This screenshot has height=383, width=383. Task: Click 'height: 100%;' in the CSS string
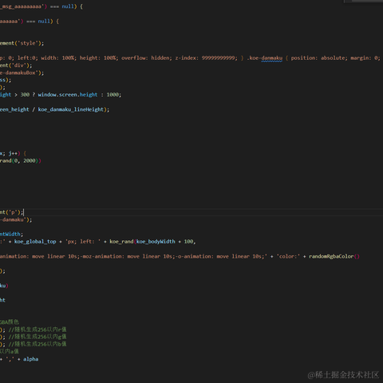(x=99, y=57)
